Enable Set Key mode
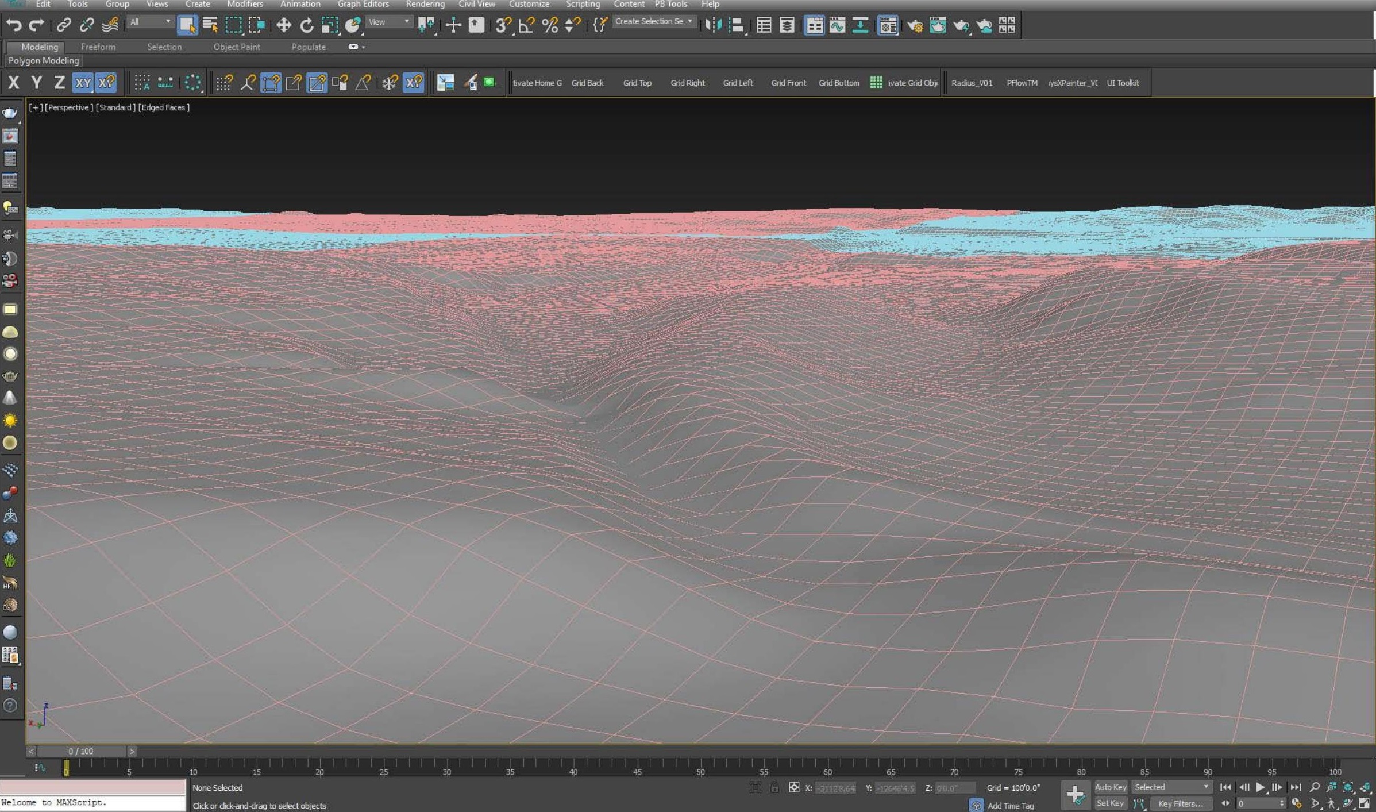 click(1110, 803)
